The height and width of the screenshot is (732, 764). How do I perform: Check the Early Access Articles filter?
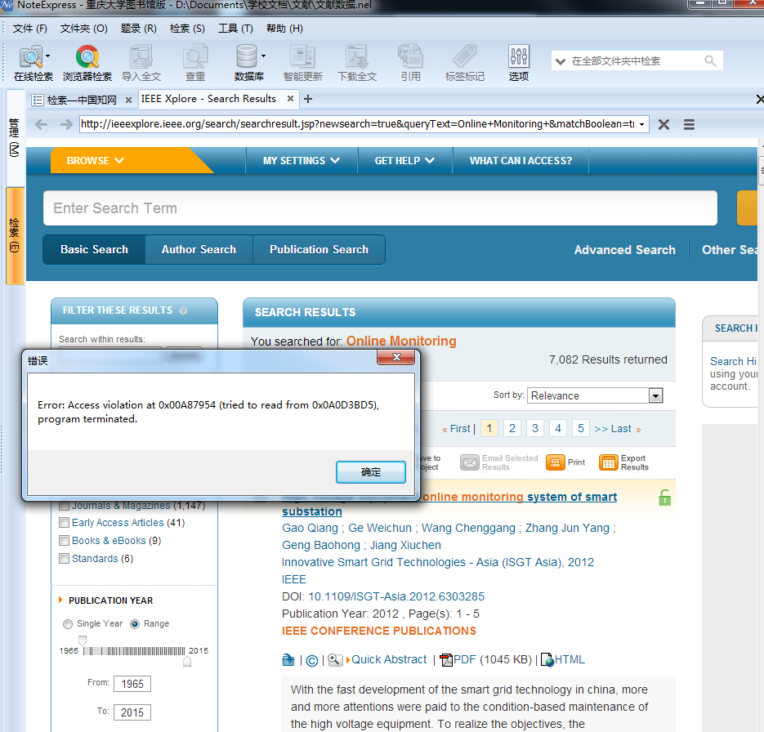(x=64, y=523)
